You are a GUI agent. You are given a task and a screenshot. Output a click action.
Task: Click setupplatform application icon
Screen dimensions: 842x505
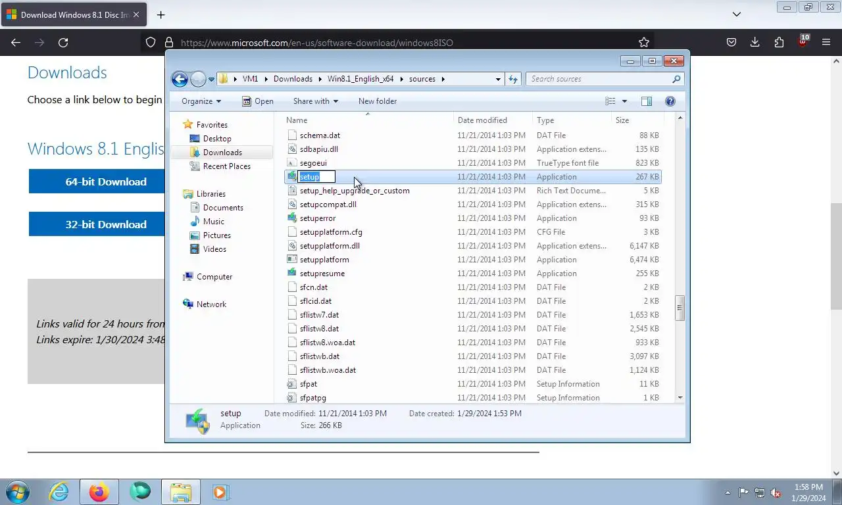click(293, 260)
